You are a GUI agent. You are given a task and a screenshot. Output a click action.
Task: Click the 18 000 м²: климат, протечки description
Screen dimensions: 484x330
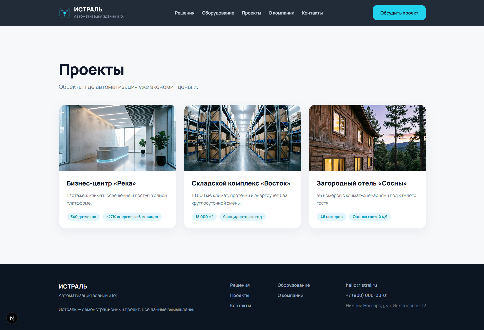(x=239, y=199)
